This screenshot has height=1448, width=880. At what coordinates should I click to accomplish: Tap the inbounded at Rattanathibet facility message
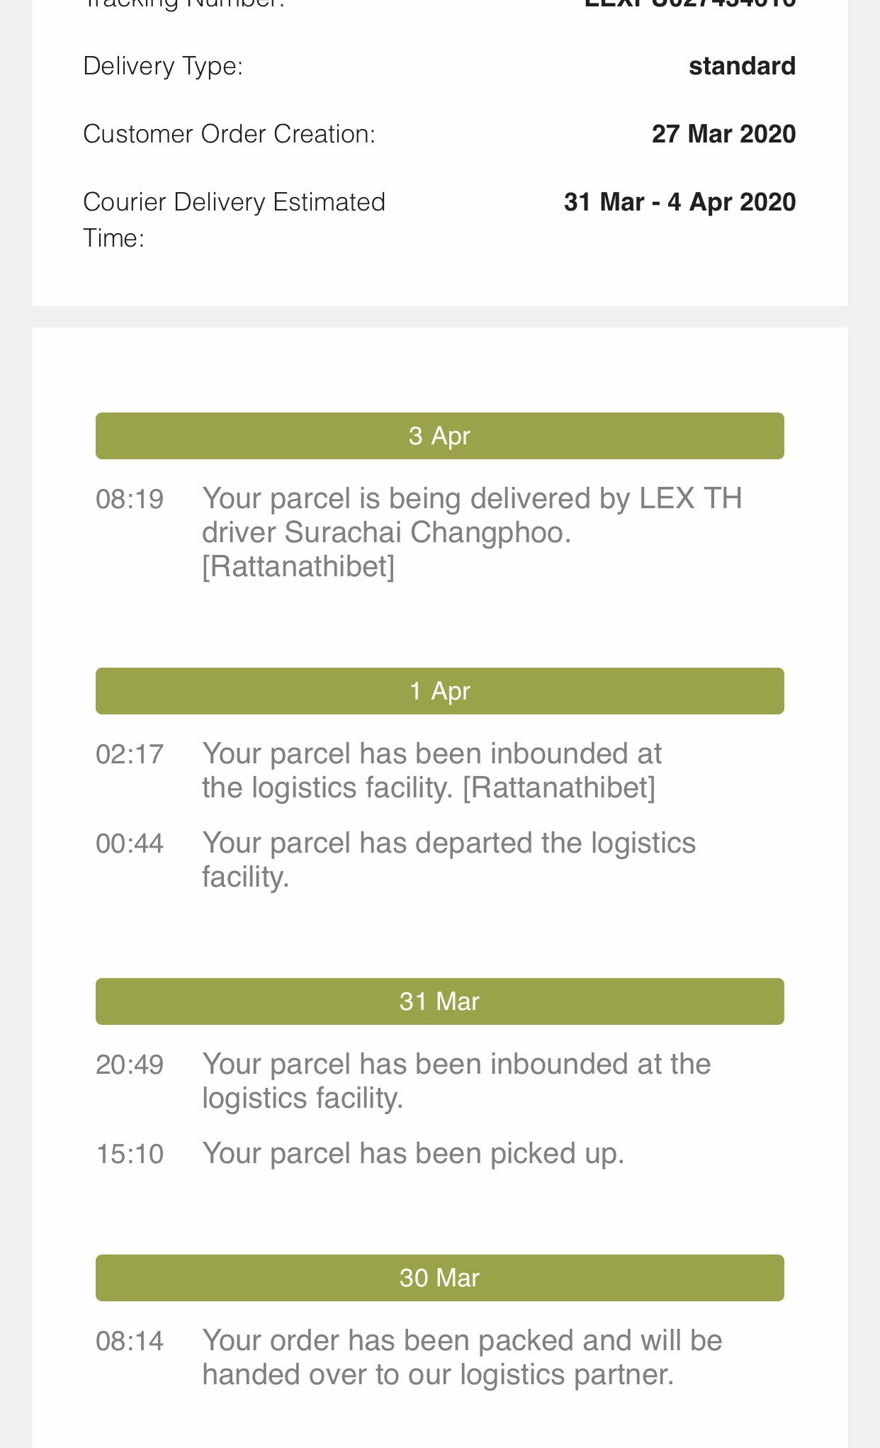coord(431,770)
